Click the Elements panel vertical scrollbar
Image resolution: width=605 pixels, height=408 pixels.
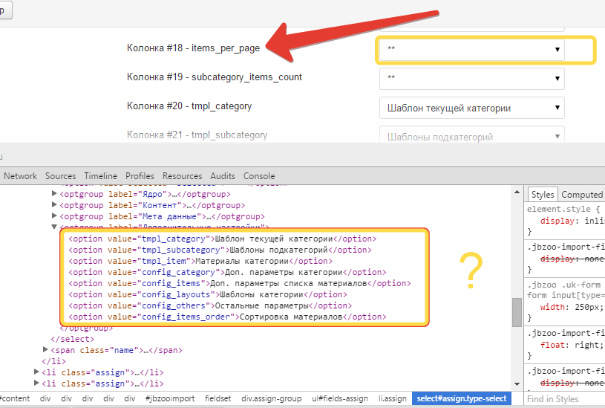point(517,312)
